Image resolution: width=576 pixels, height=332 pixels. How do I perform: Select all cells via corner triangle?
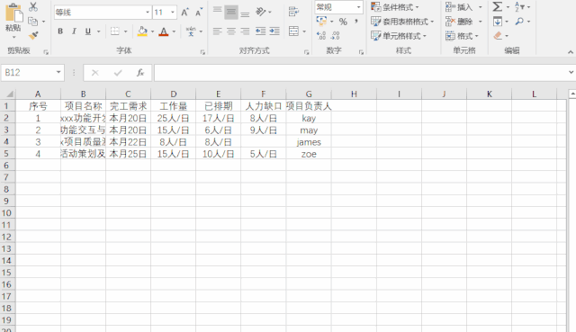coord(9,94)
